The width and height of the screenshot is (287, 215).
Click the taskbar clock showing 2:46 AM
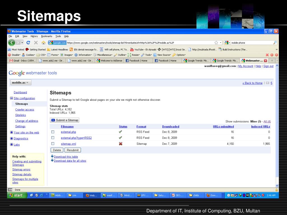tap(271, 195)
